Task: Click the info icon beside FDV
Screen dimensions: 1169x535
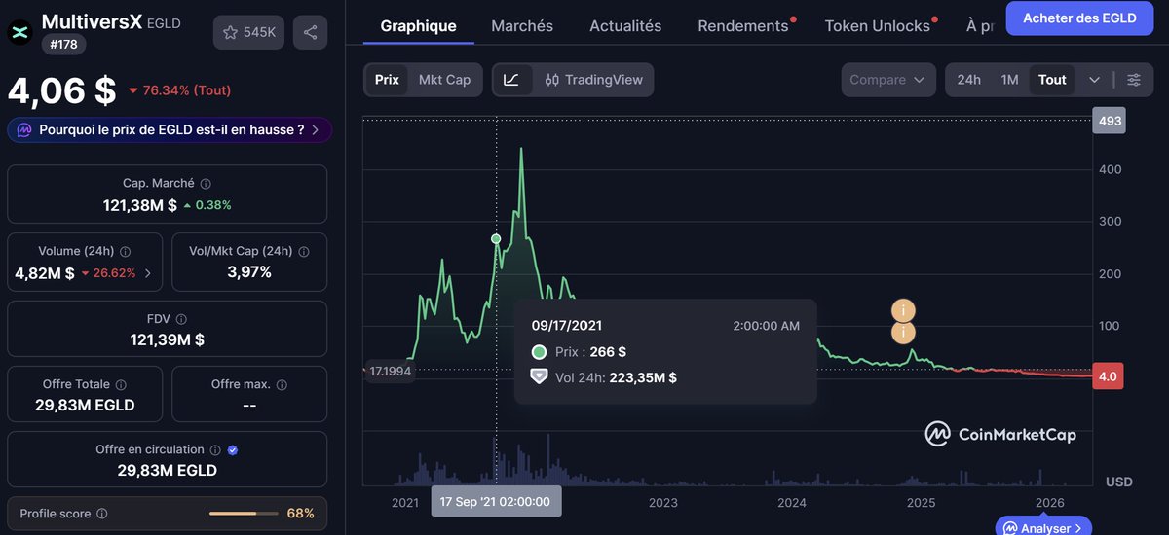Action: [182, 318]
